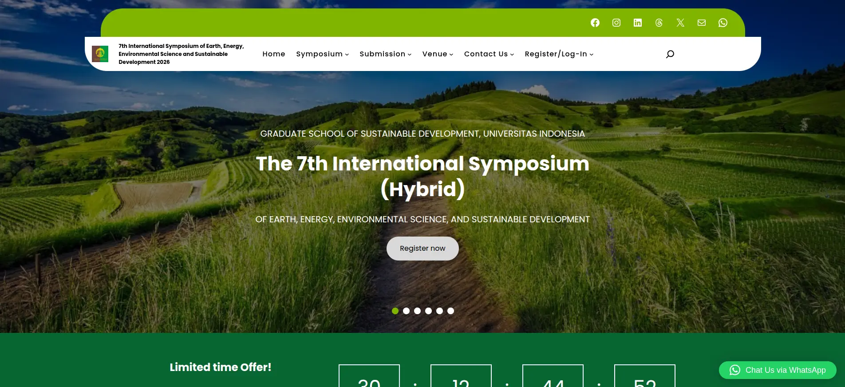
Task: Go to the Home menu item
Action: [x=273, y=54]
